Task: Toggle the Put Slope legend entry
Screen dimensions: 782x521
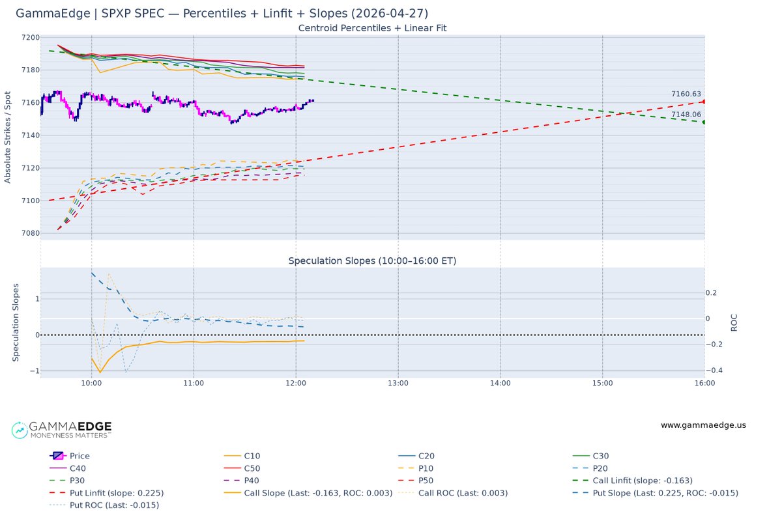Action: (655, 493)
